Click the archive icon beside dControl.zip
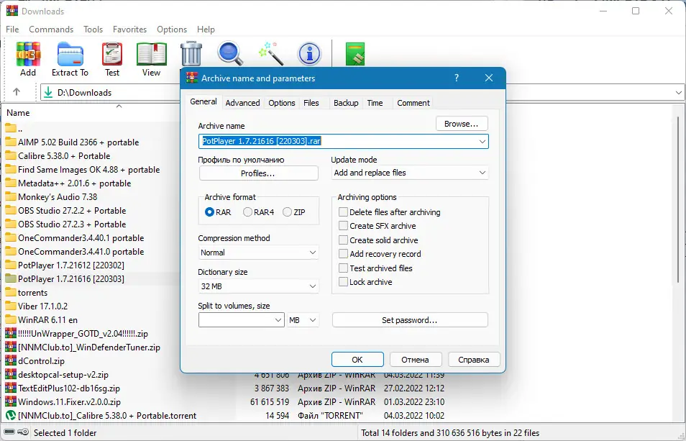686x441 pixels. [x=11, y=360]
